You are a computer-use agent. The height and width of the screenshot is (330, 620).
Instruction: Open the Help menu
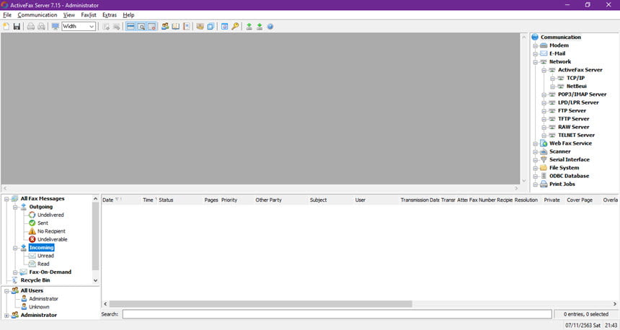click(x=128, y=15)
